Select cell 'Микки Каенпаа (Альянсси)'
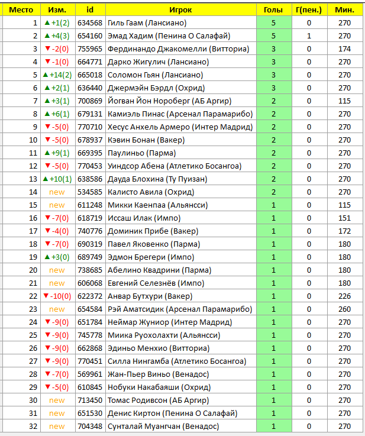 180,205
